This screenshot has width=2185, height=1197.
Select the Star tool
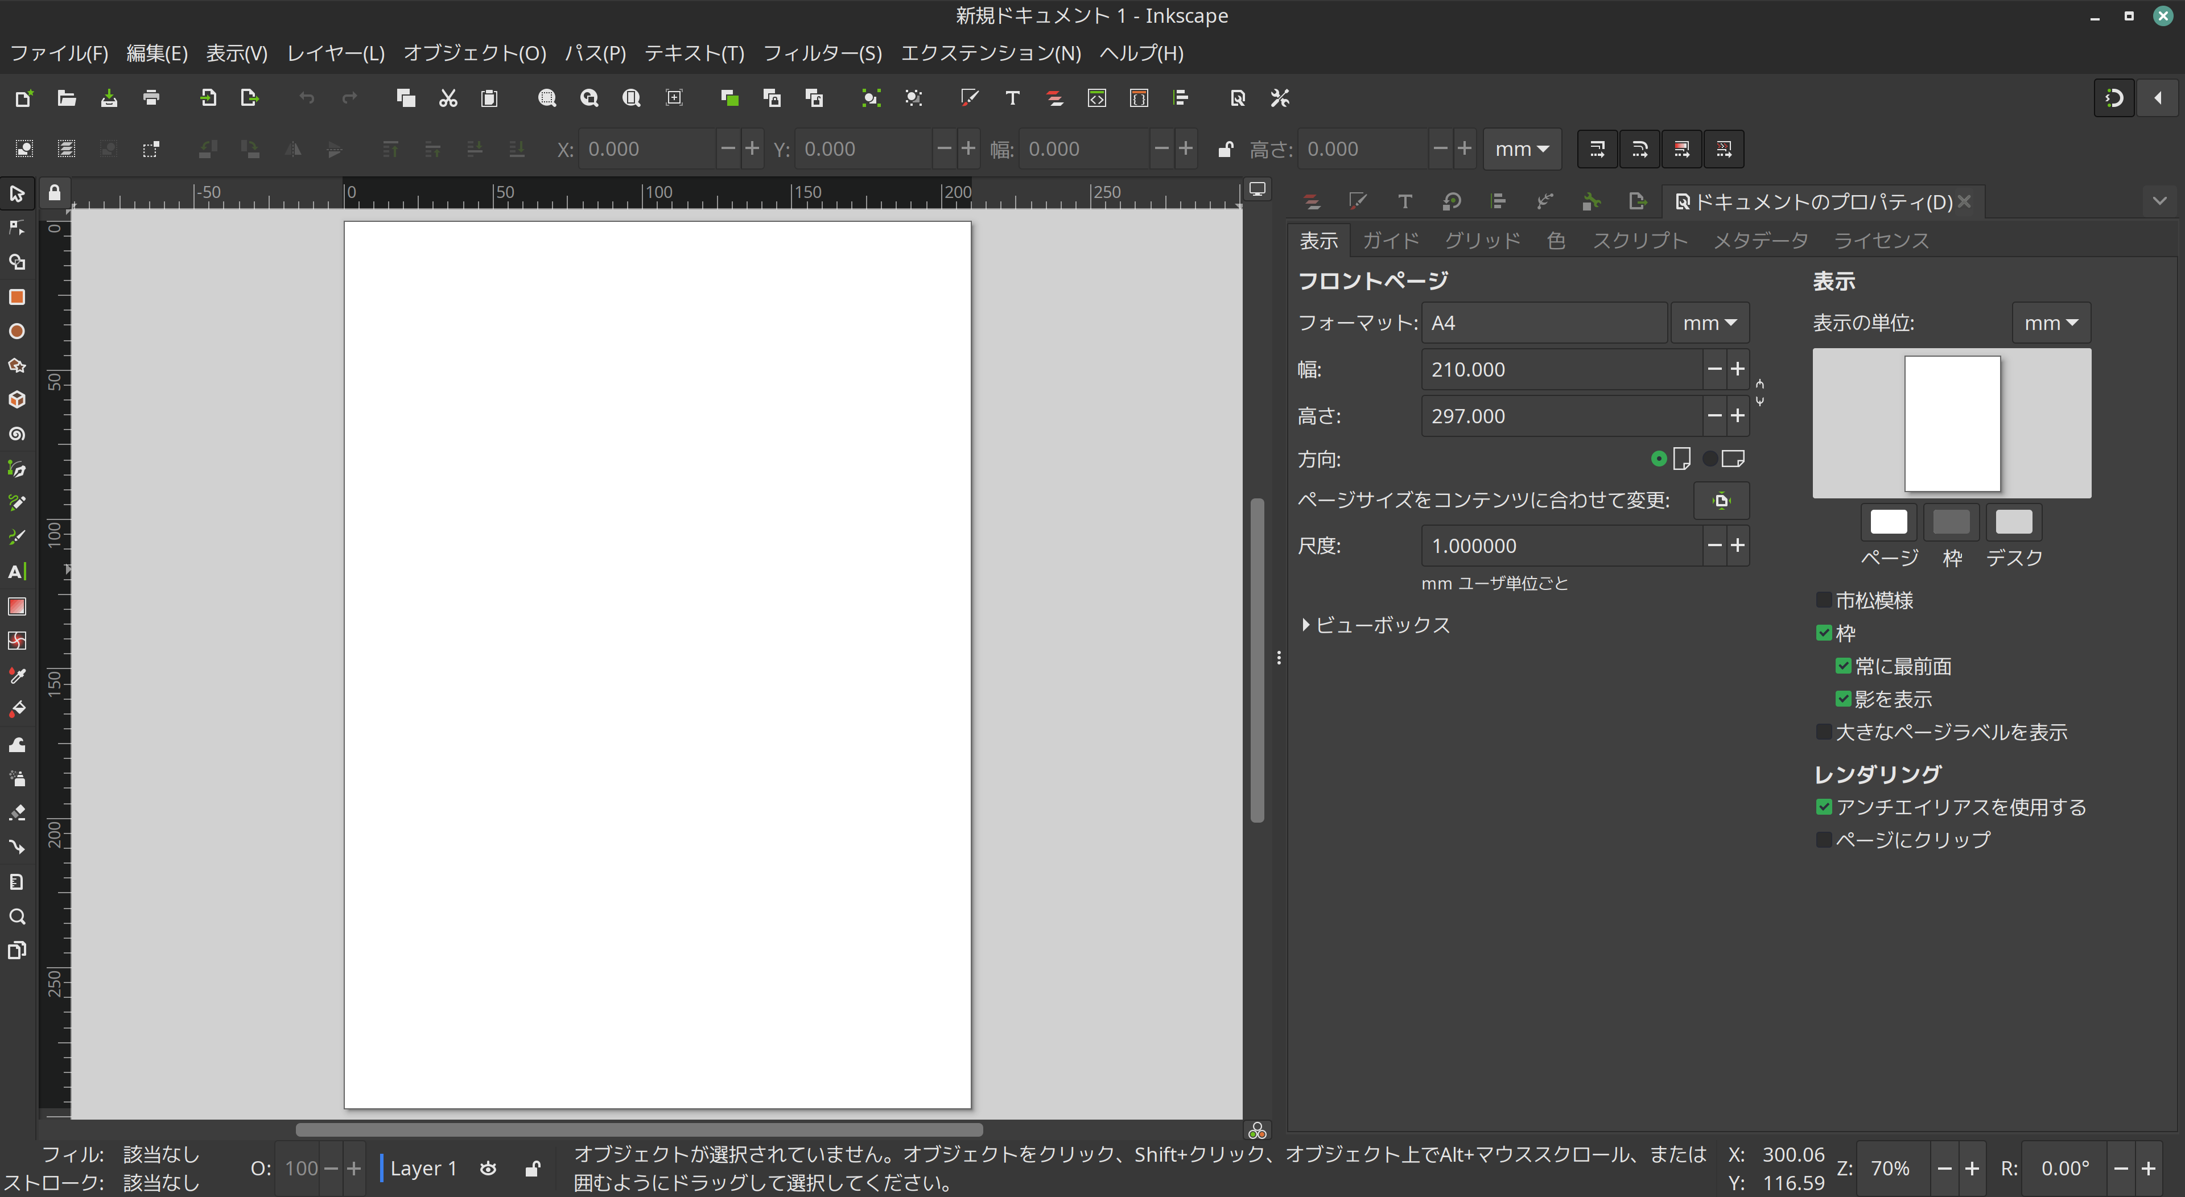17,366
